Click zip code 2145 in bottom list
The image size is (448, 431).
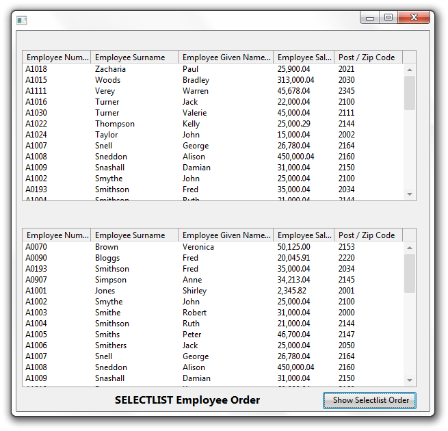tap(347, 280)
